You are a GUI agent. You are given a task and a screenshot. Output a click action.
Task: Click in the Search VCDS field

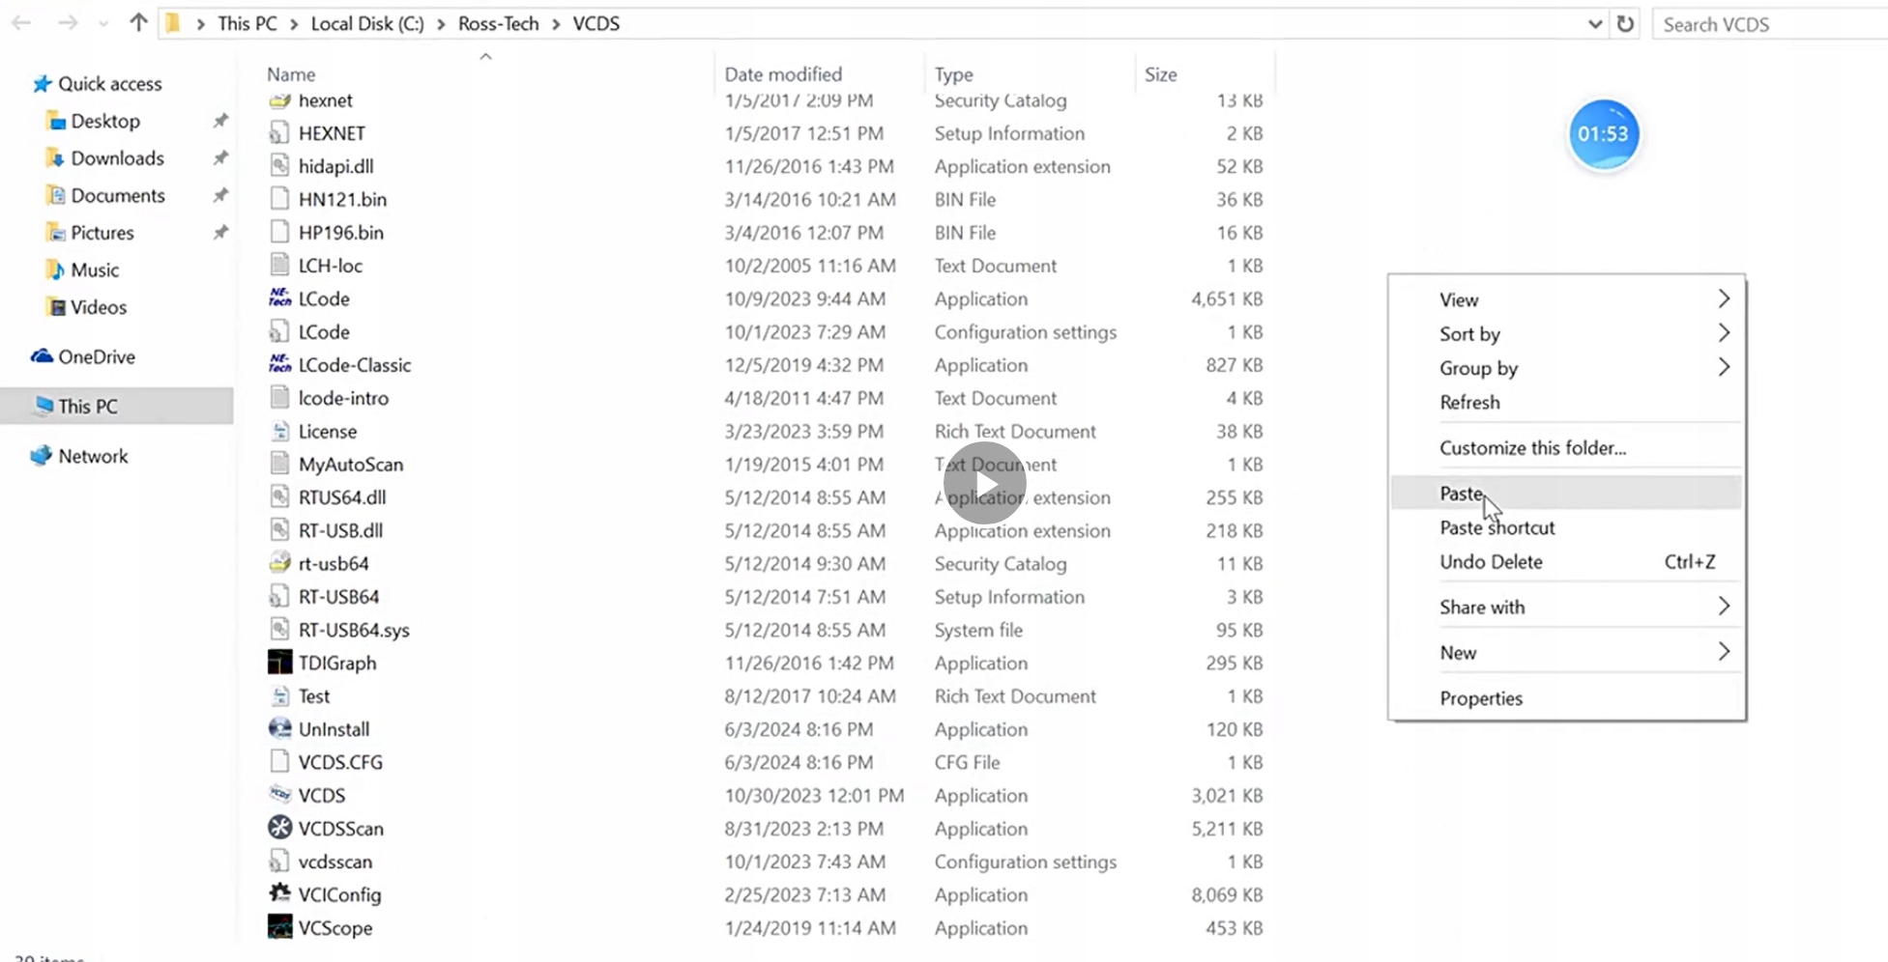[1770, 24]
